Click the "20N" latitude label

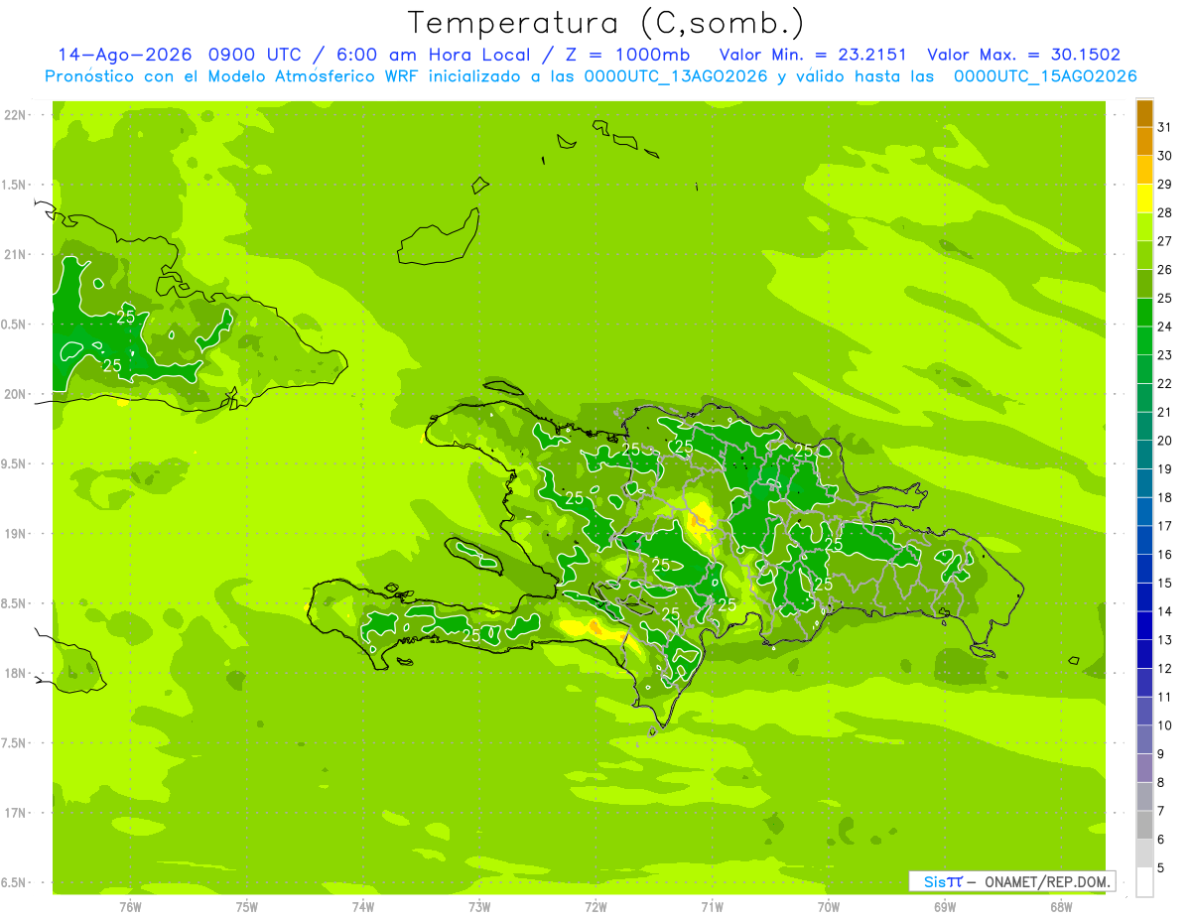[x=16, y=394]
